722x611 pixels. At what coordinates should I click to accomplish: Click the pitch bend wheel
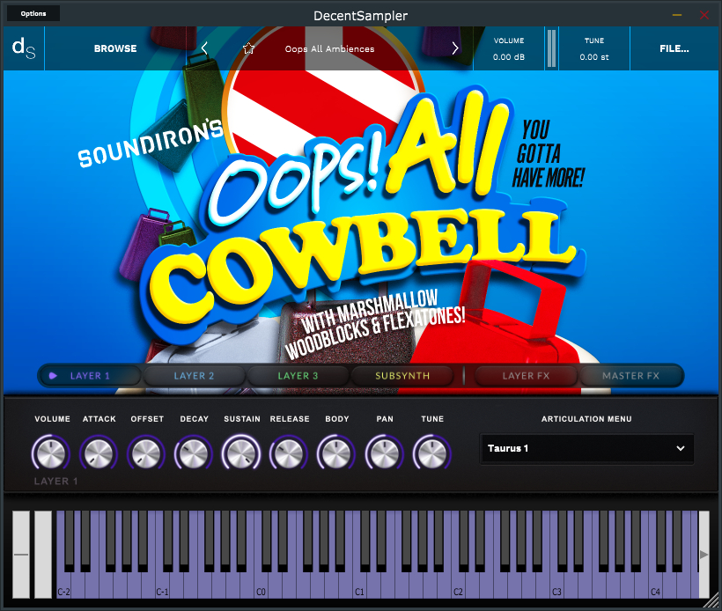[21, 555]
